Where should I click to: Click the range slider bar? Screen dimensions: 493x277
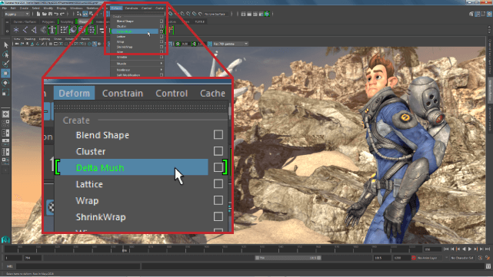(288, 258)
